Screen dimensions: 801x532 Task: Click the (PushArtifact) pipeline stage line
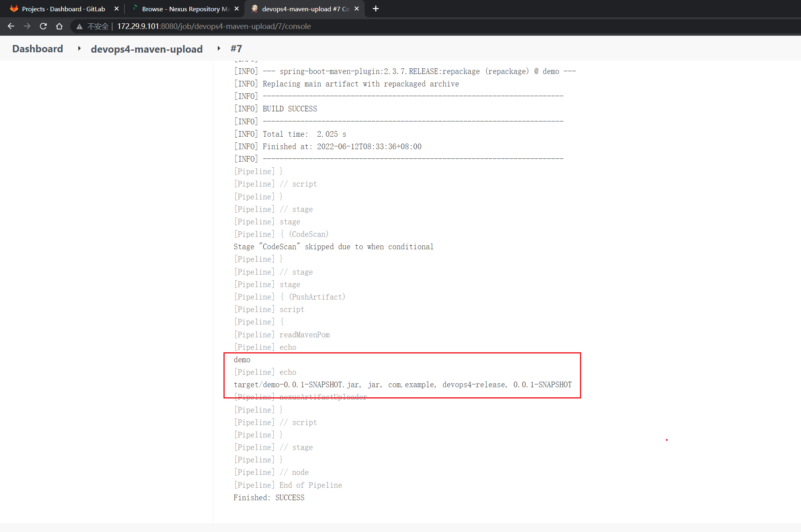pyautogui.click(x=290, y=297)
